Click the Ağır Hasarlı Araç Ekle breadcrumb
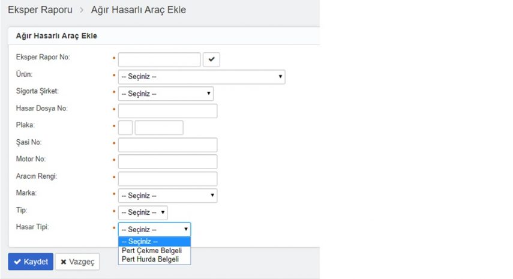513x279 pixels. 139,10
